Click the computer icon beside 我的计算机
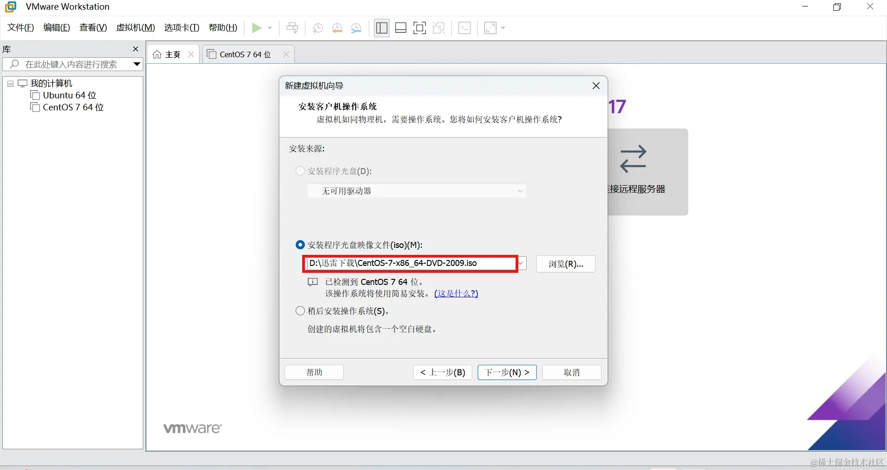The width and height of the screenshot is (887, 470). coord(23,84)
